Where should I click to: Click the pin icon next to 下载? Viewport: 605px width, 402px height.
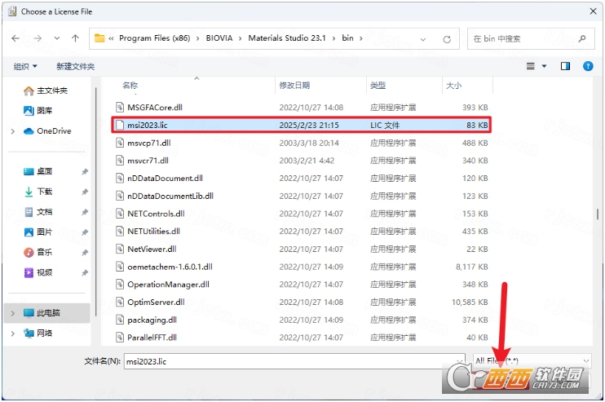(x=85, y=192)
